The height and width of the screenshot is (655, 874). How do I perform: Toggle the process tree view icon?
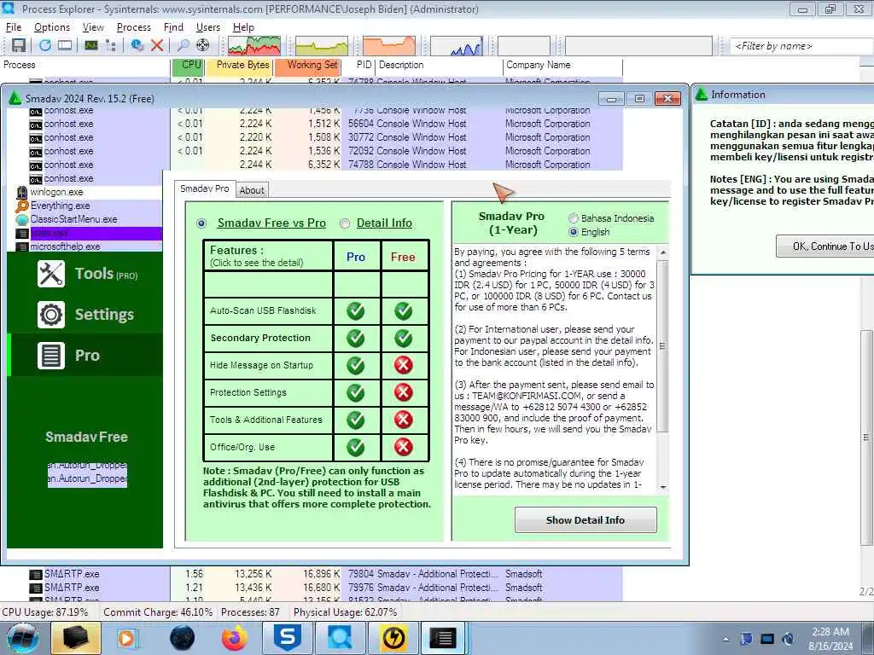click(110, 46)
